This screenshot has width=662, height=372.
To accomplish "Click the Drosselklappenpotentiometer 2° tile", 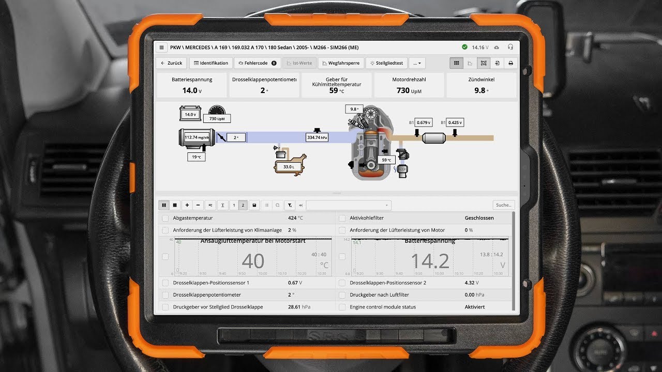I will point(264,85).
